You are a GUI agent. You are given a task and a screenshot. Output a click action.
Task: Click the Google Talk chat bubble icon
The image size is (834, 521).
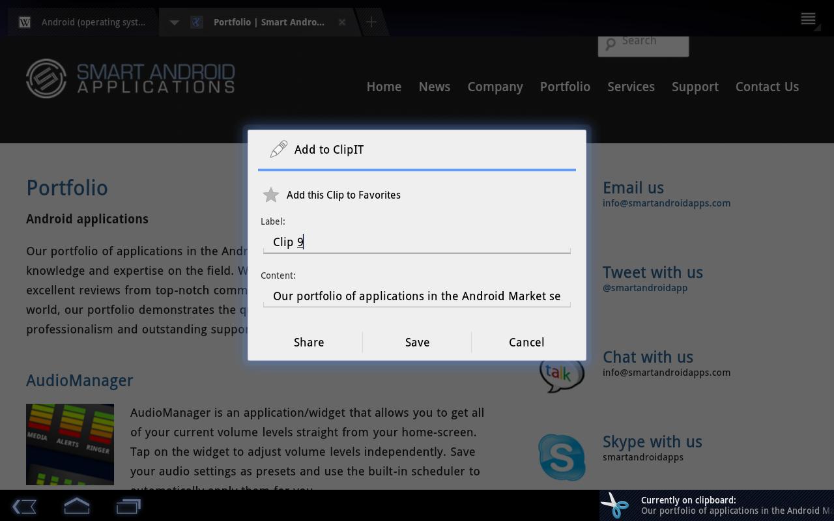point(561,374)
